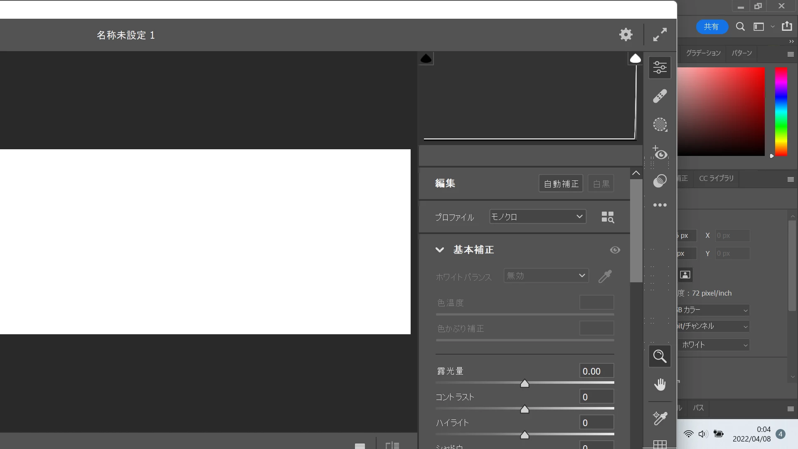Viewport: 798px width, 449px height.
Task: Toggle highlight clipping warning triangle
Action: [635, 59]
